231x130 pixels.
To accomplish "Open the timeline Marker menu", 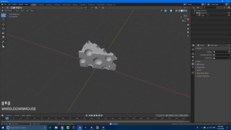I will point(29,116).
